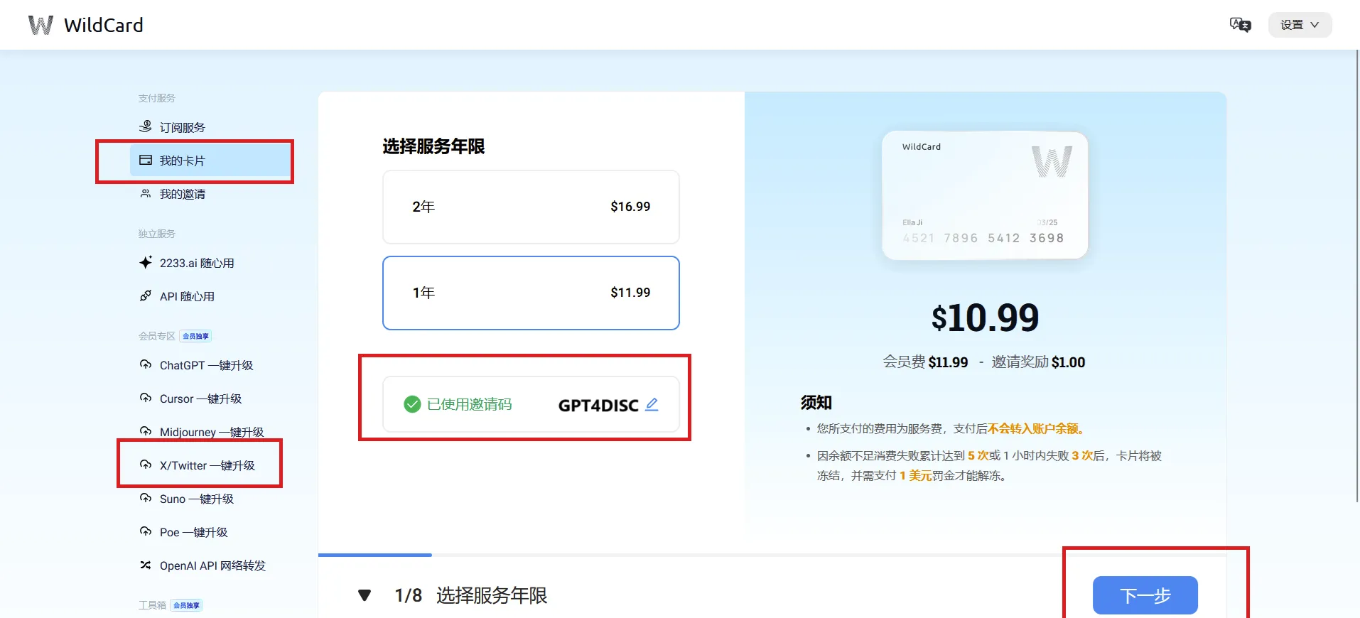Edit the GPT4DISC invite code

click(652, 405)
